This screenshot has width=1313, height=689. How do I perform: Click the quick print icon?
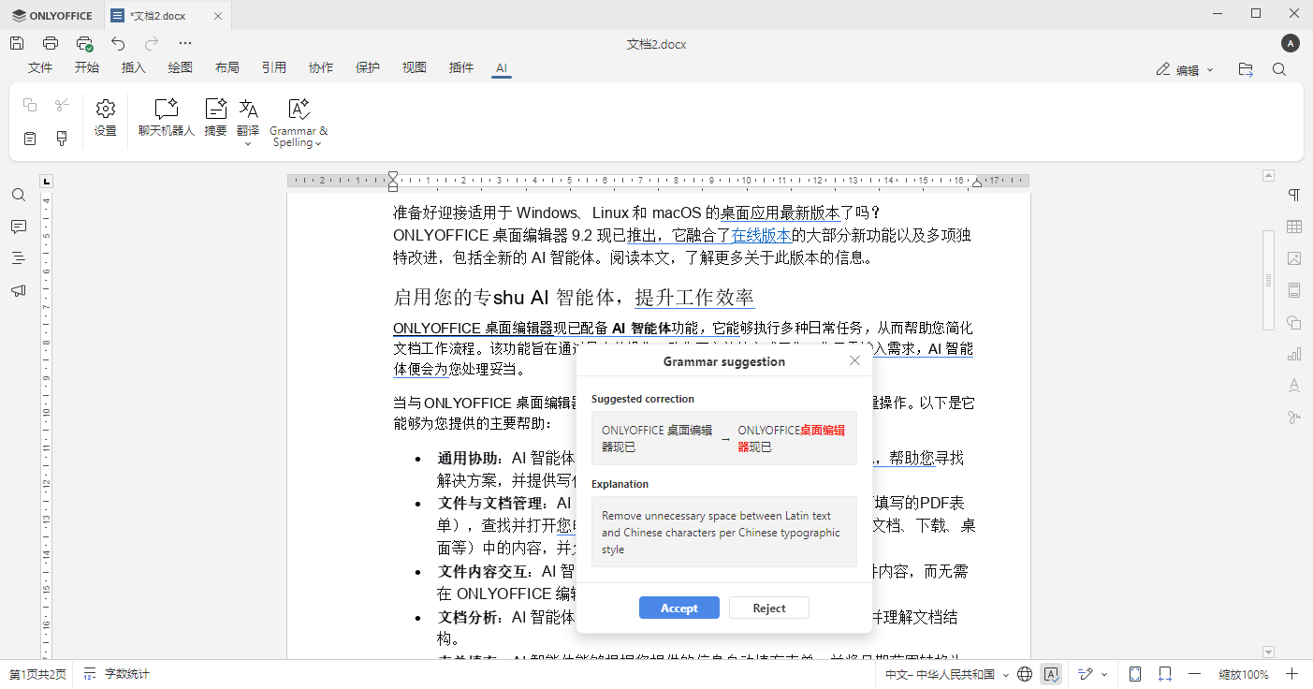(84, 42)
